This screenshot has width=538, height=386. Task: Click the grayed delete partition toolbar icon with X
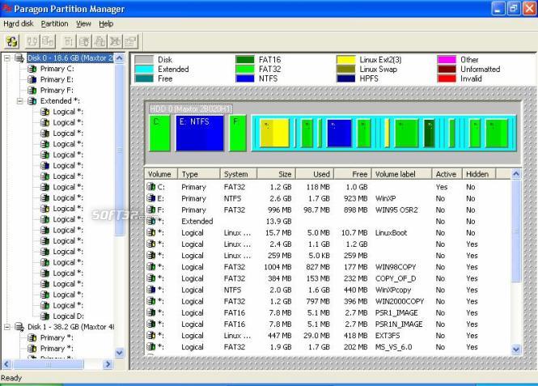pos(115,42)
